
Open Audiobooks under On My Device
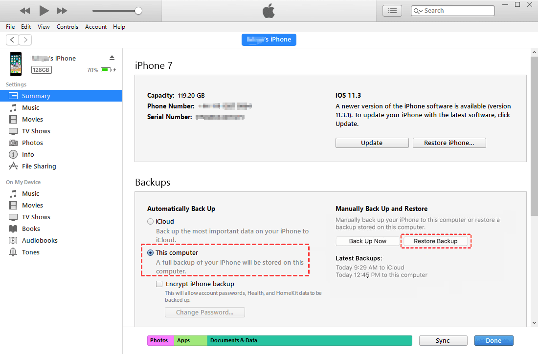pyautogui.click(x=40, y=240)
